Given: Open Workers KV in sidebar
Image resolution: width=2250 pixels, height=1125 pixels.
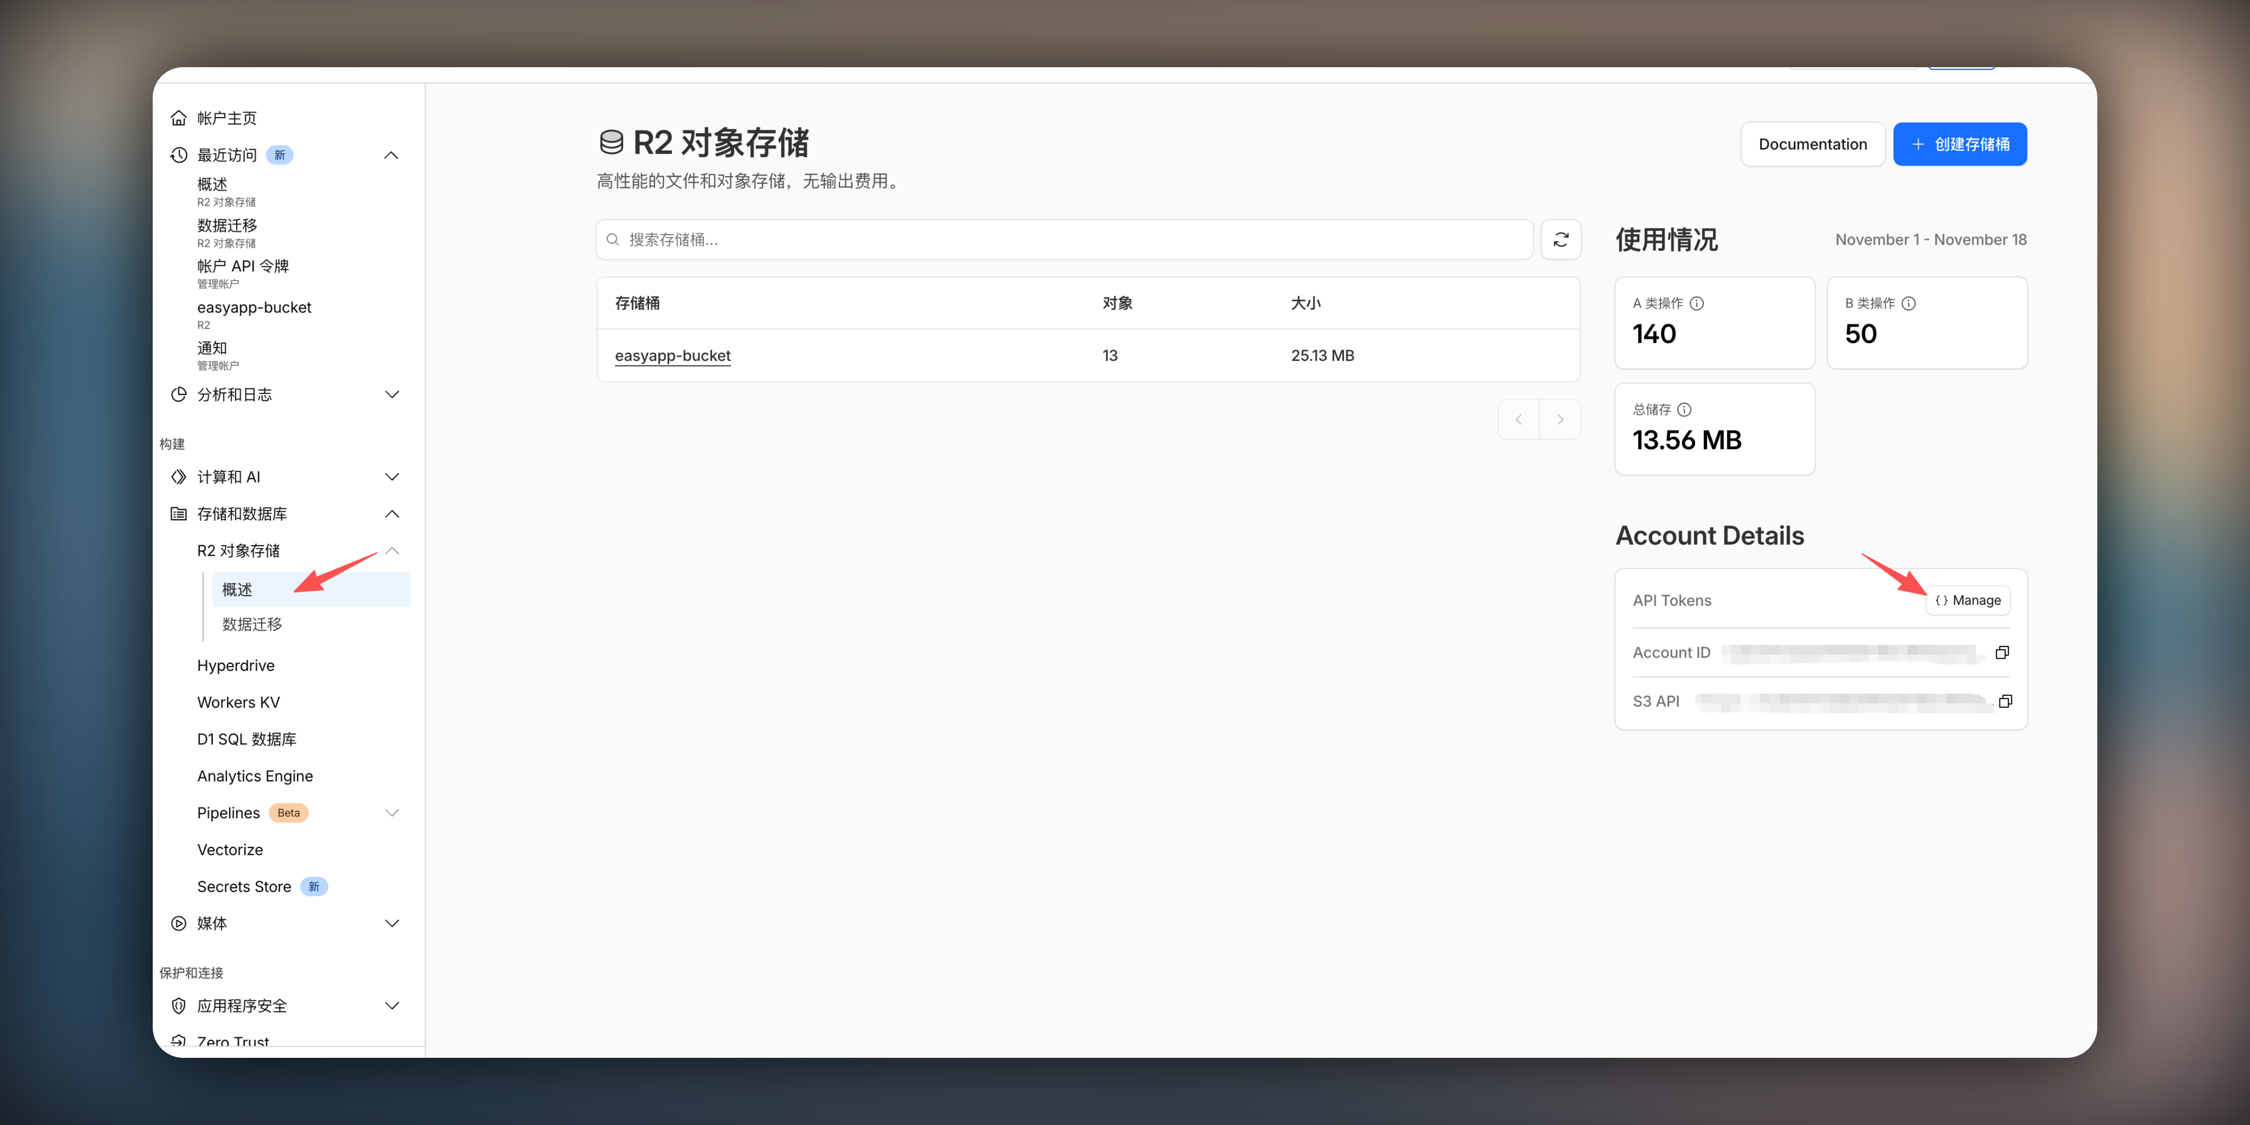Looking at the screenshot, I should (x=238, y=702).
